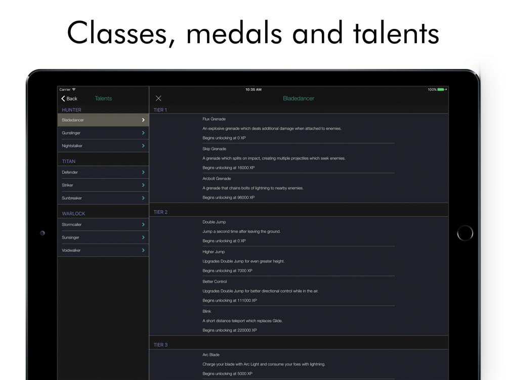The height and width of the screenshot is (380, 506).
Task: Select the Skip Grenade talent name
Action: pos(214,148)
